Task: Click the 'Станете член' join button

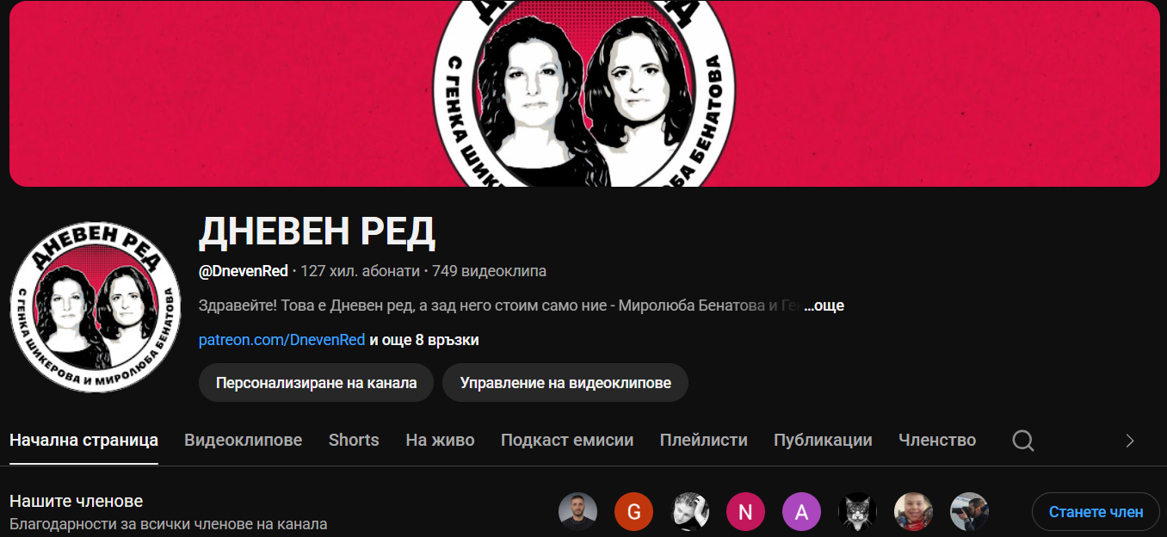Action: (x=1096, y=512)
